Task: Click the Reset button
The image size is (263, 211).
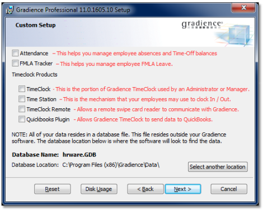Action: click(x=53, y=189)
